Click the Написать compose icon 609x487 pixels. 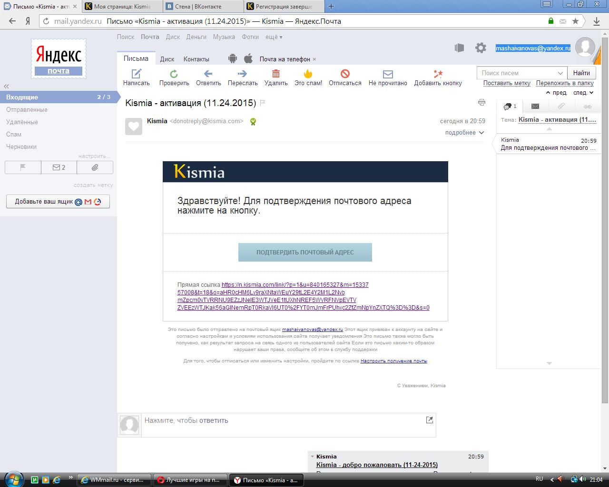[137, 73]
